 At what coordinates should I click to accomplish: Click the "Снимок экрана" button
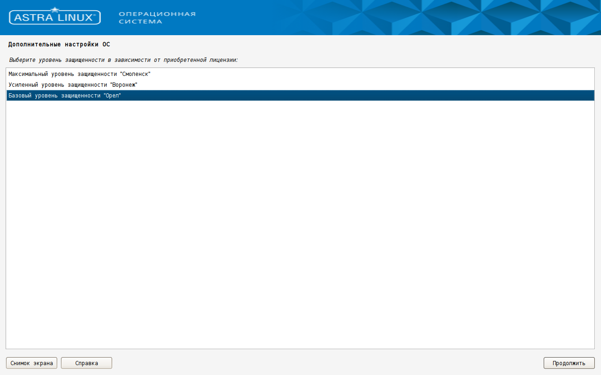31,363
